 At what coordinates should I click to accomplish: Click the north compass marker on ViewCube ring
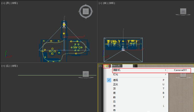(x=86, y=5)
